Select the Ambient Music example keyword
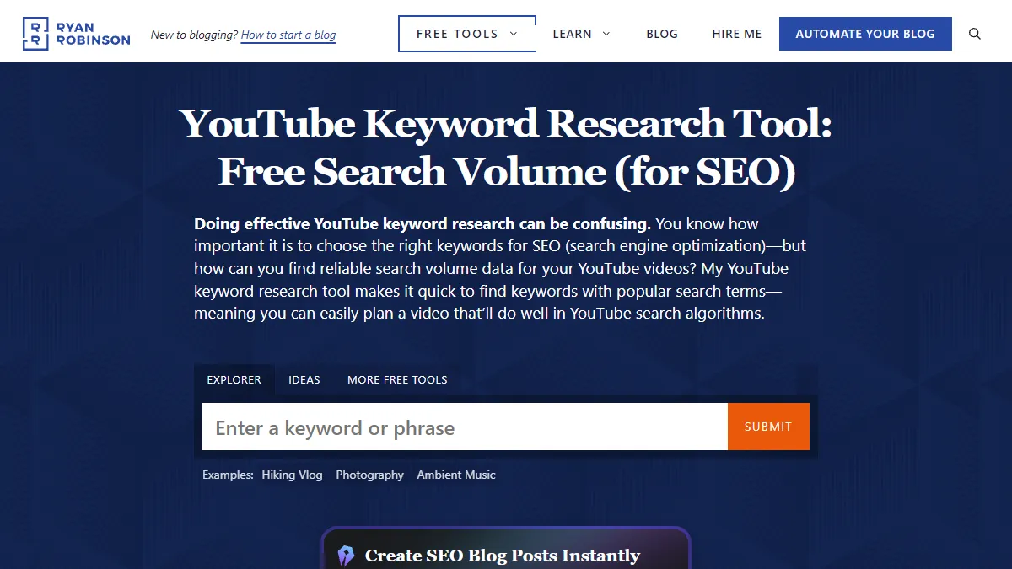 (x=456, y=475)
